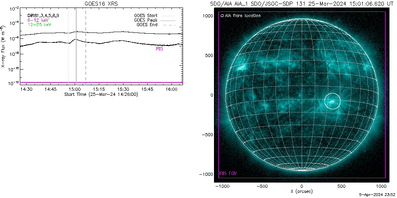Click the 10^-8 flux axis tick label
The image size is (397, 198).
coord(13,53)
